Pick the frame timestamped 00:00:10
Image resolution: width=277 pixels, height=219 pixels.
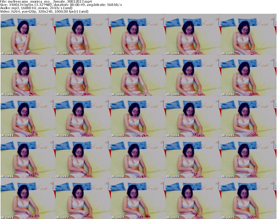point(249,75)
